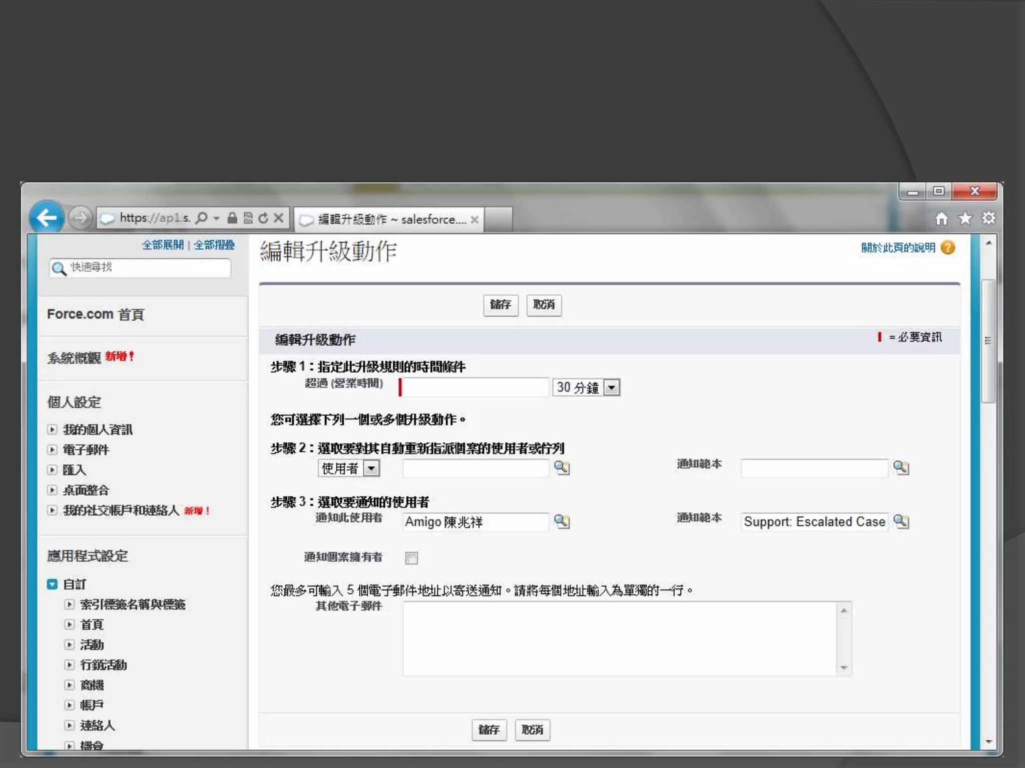The image size is (1025, 768).
Task: Enable the 通知個案擁有者 checkbox
Action: (411, 558)
